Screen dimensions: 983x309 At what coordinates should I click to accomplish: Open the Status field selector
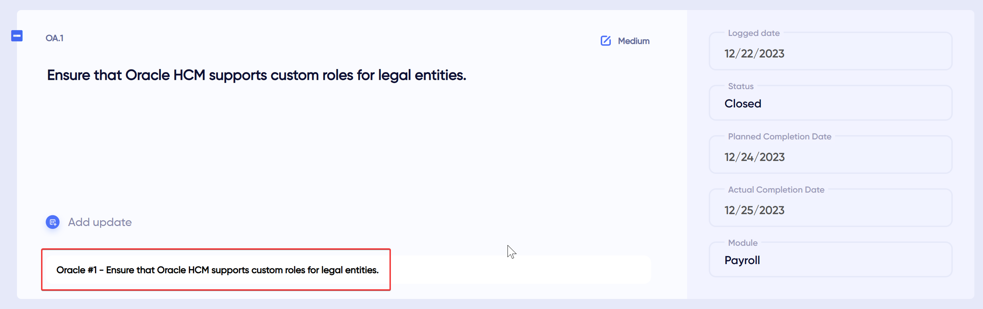(830, 103)
